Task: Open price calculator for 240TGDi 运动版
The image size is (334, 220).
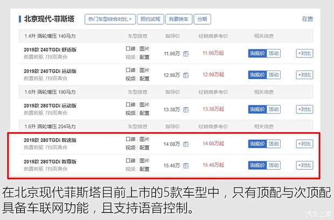Action: pos(186,74)
